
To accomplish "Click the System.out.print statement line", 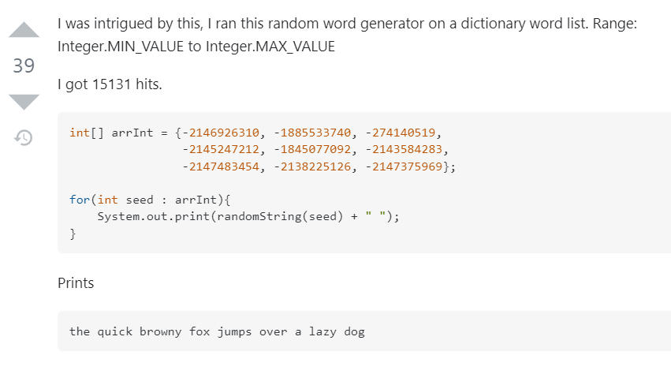I will tap(248, 217).
